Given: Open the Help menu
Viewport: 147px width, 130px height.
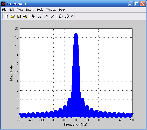Looking at the screenshot, I should (62, 10).
